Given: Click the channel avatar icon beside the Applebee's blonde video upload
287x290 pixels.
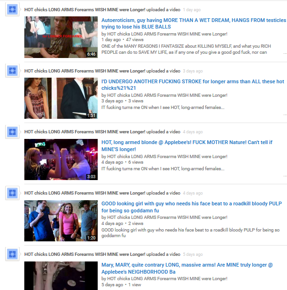Looking at the screenshot, I should [12, 132].
